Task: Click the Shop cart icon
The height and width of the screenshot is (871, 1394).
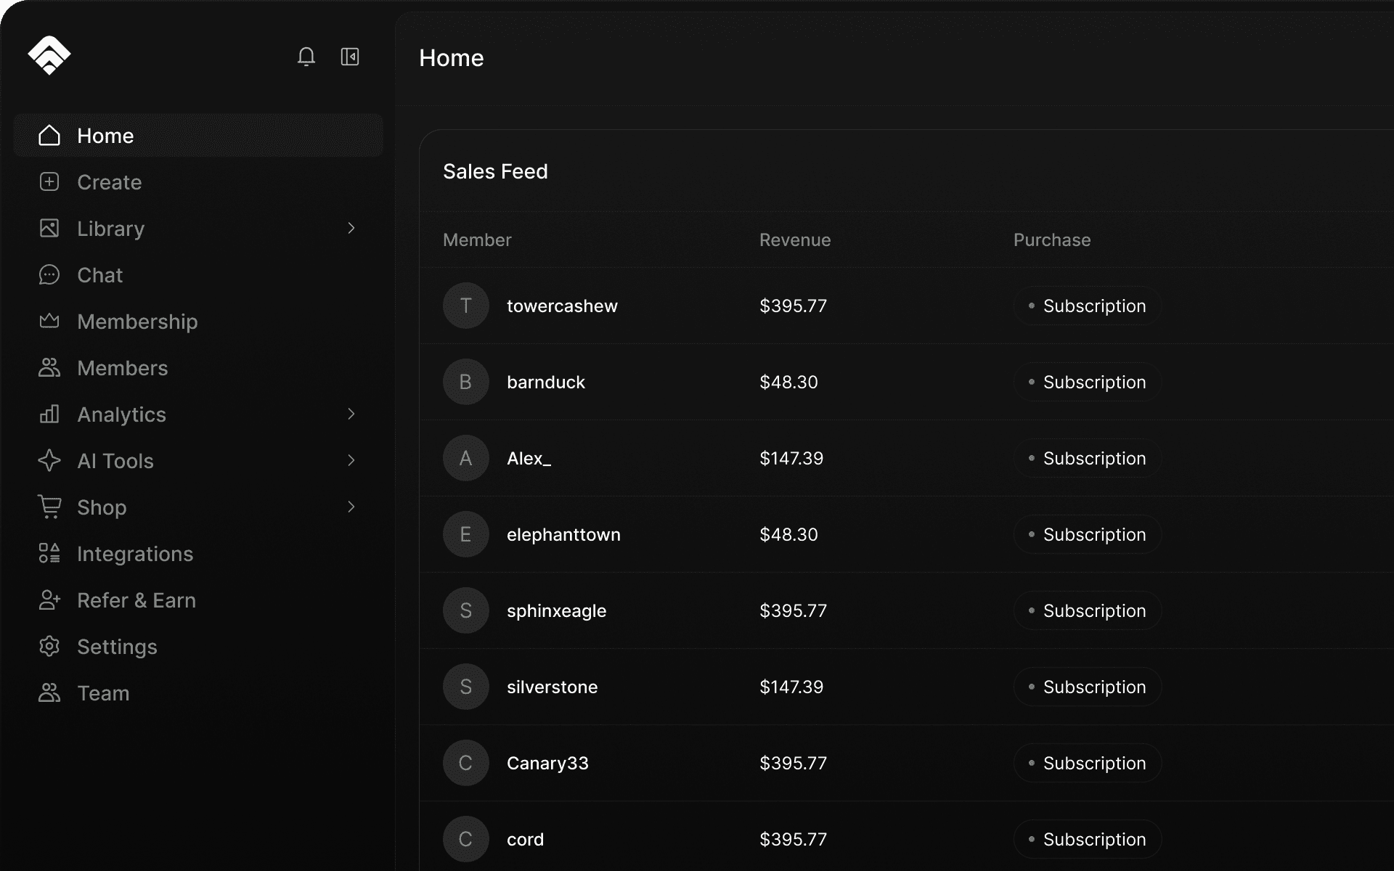Action: tap(49, 507)
